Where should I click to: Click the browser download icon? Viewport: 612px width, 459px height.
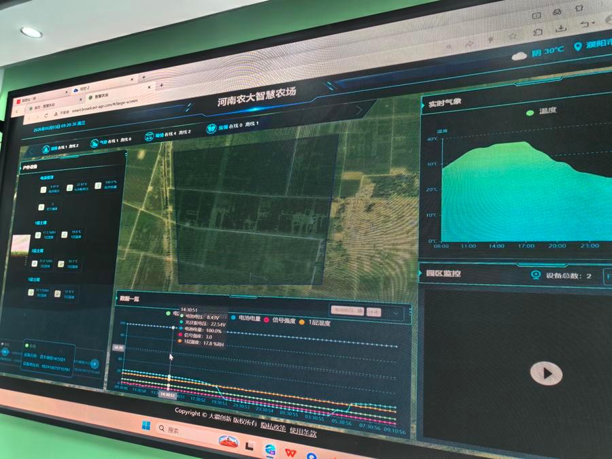(561, 28)
